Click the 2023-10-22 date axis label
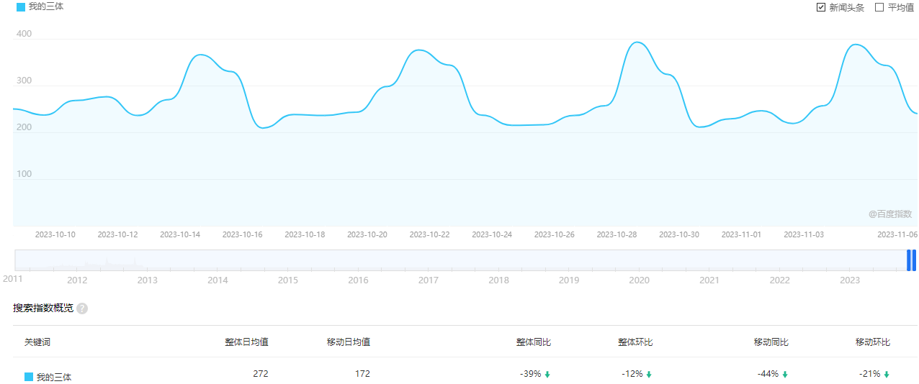 429,234
